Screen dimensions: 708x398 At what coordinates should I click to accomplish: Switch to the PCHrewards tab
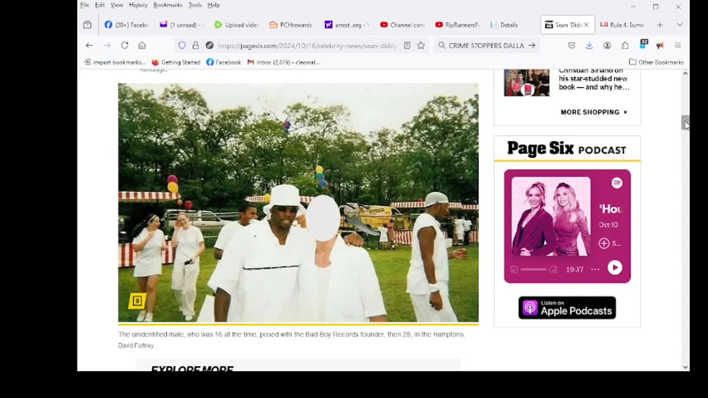tap(291, 25)
